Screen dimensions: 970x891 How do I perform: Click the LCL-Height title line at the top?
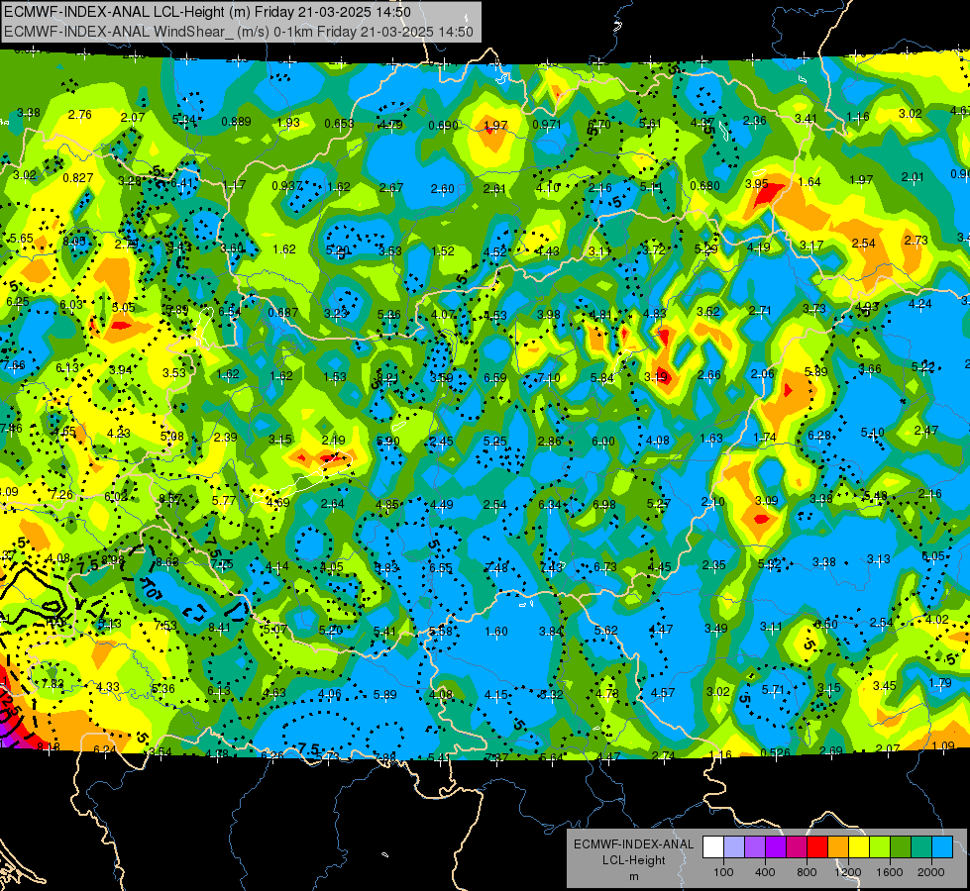coord(207,12)
